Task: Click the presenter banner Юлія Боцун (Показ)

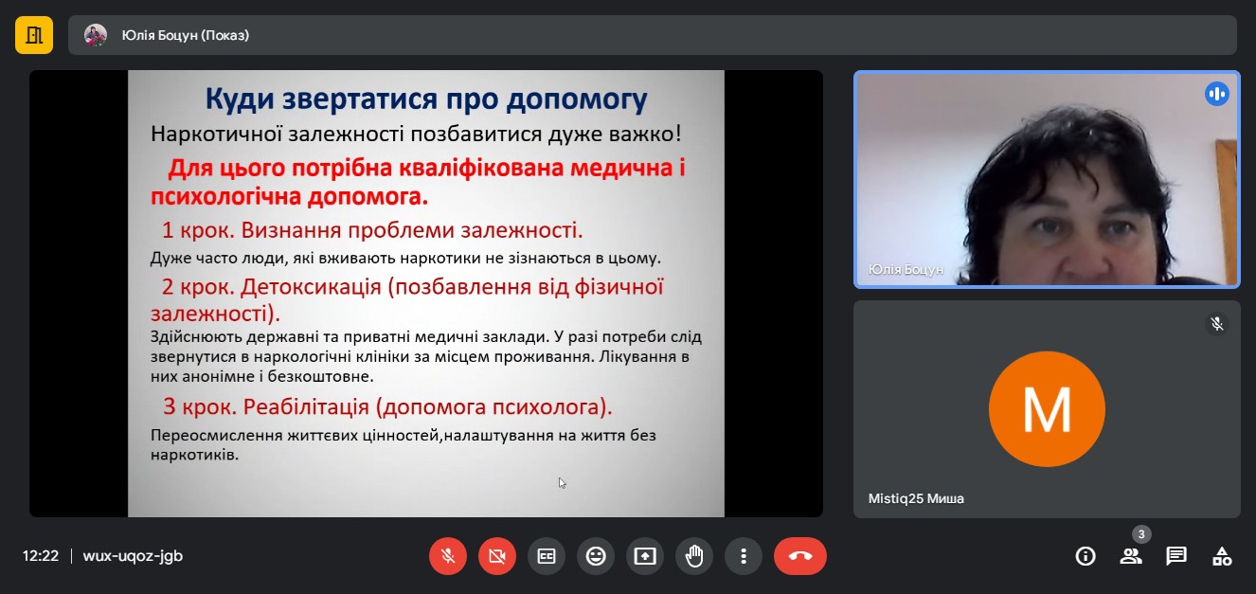Action: (x=185, y=35)
